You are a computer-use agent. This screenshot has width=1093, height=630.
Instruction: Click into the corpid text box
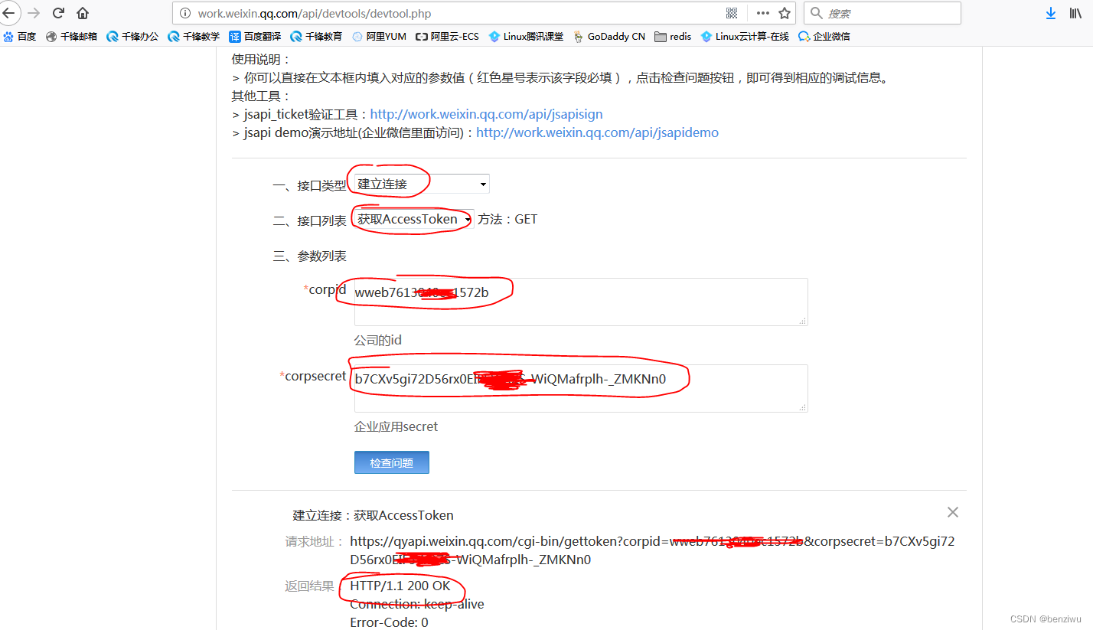pos(581,302)
